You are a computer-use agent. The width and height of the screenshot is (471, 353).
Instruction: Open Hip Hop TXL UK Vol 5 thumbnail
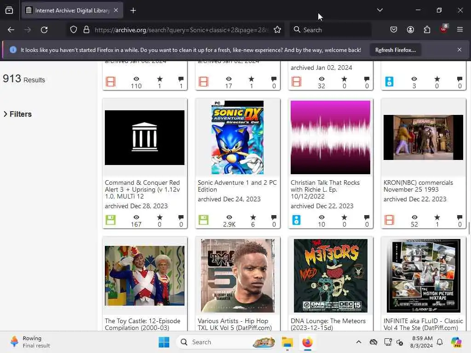[237, 276]
